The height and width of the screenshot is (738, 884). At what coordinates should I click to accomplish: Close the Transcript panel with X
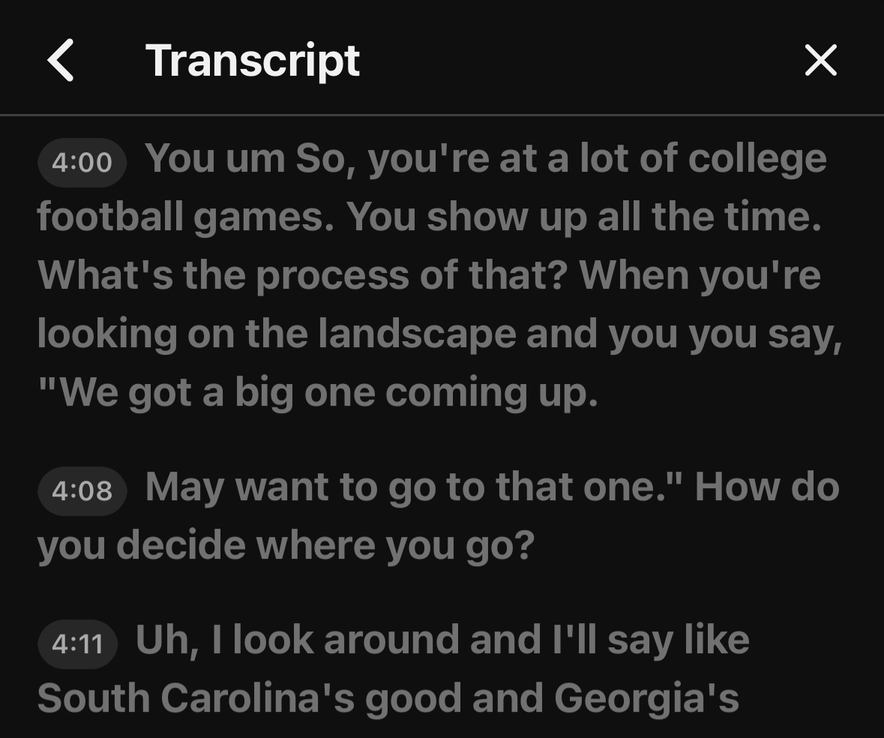(820, 60)
